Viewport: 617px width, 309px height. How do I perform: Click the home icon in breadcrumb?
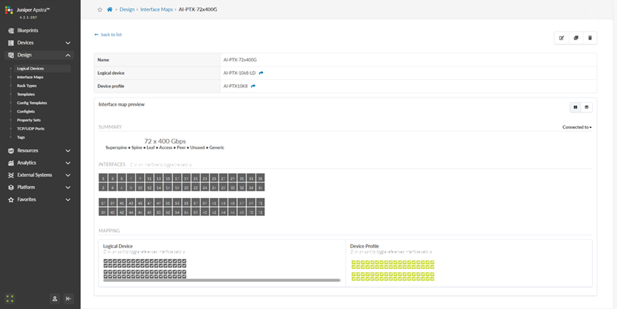pyautogui.click(x=110, y=10)
